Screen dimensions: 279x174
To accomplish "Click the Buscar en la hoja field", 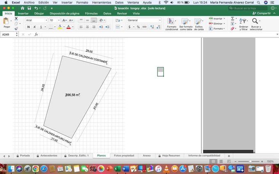I will [246, 8].
